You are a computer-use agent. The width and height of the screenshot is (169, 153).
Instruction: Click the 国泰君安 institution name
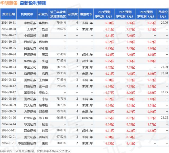point(29,93)
